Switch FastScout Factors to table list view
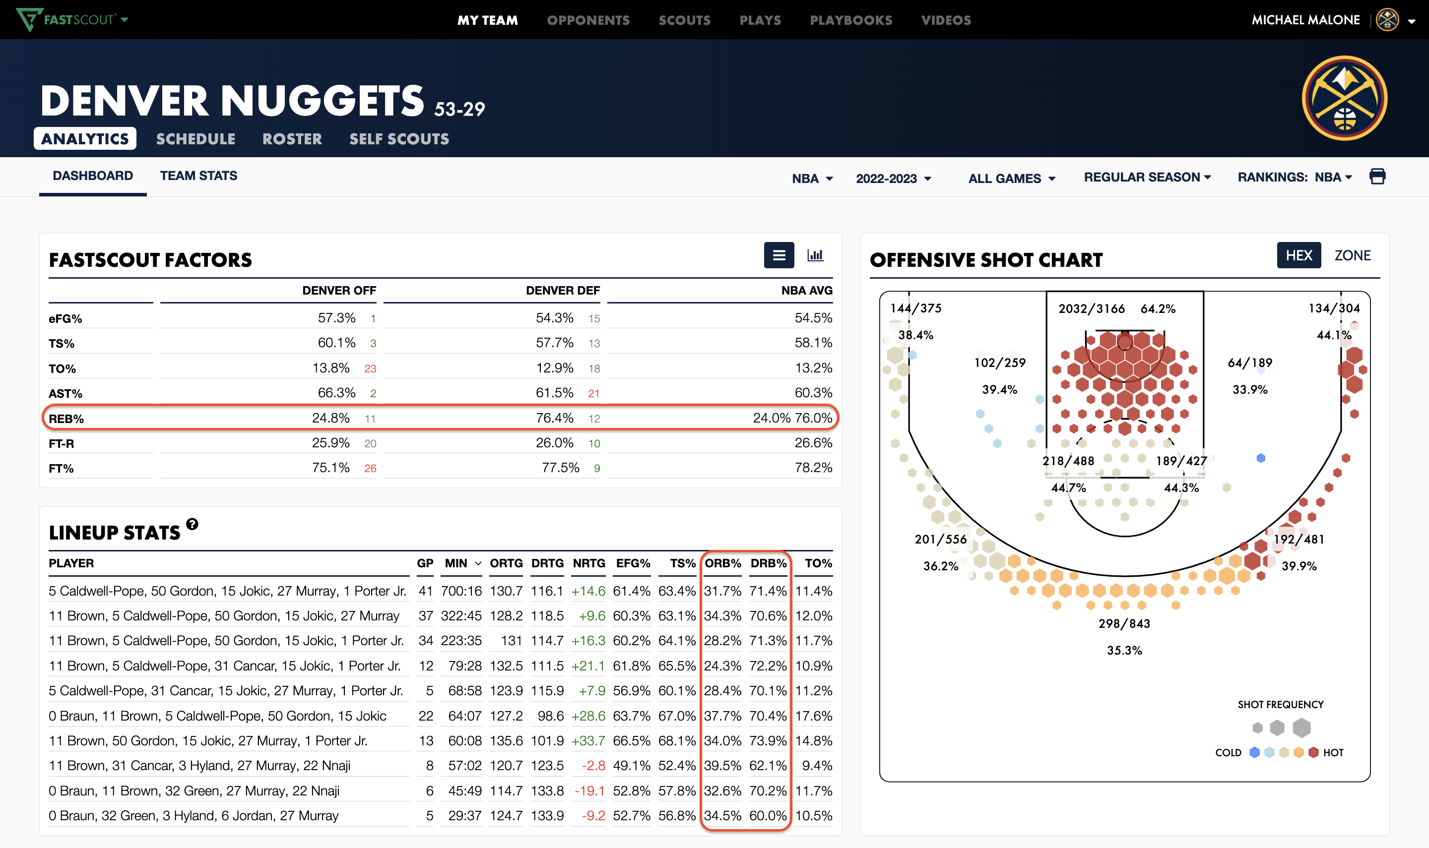This screenshot has width=1429, height=848. [x=779, y=255]
